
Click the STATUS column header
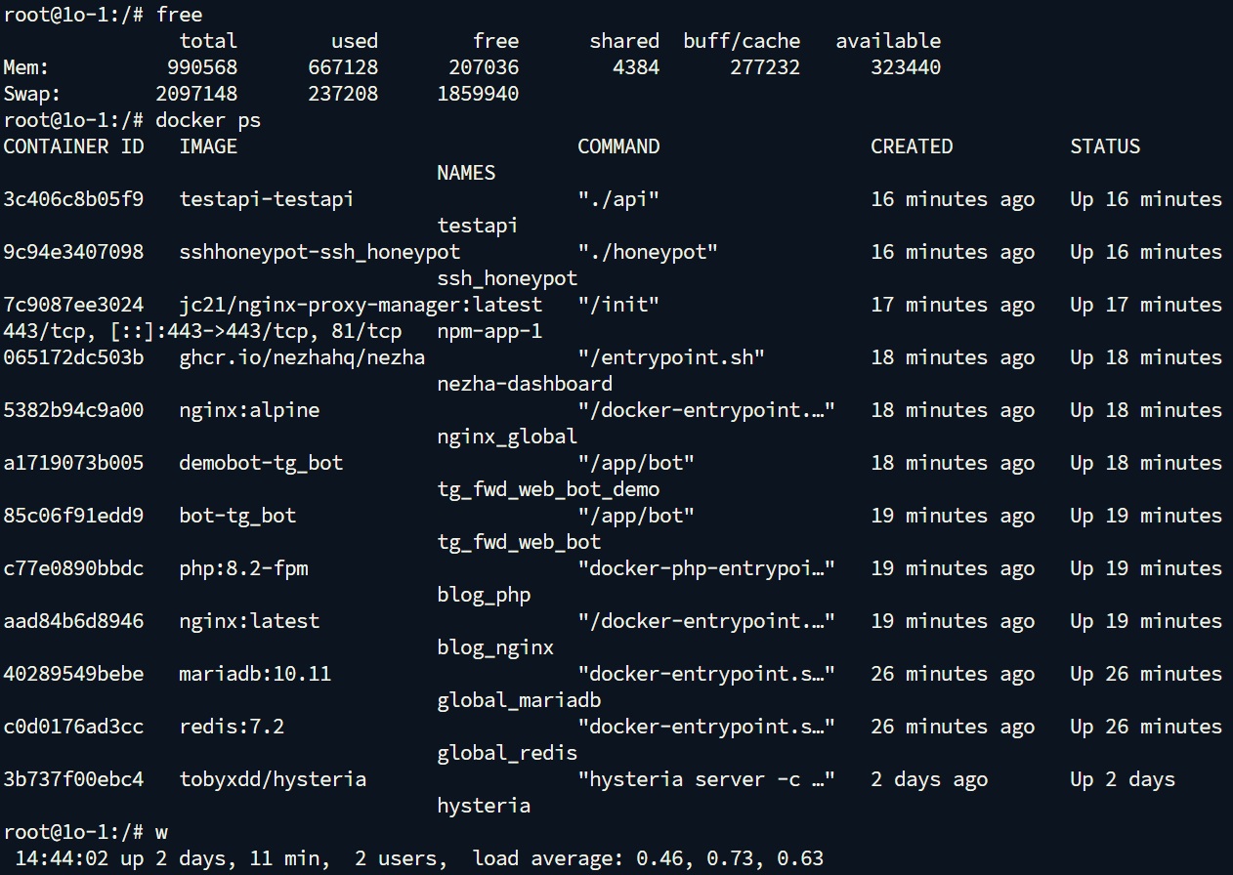1105,146
